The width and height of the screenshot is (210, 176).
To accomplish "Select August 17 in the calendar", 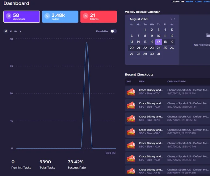I will (x=158, y=42).
